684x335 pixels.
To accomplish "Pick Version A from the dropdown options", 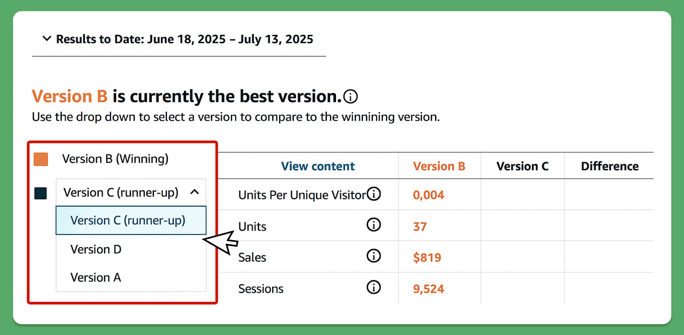I will pyautogui.click(x=131, y=278).
